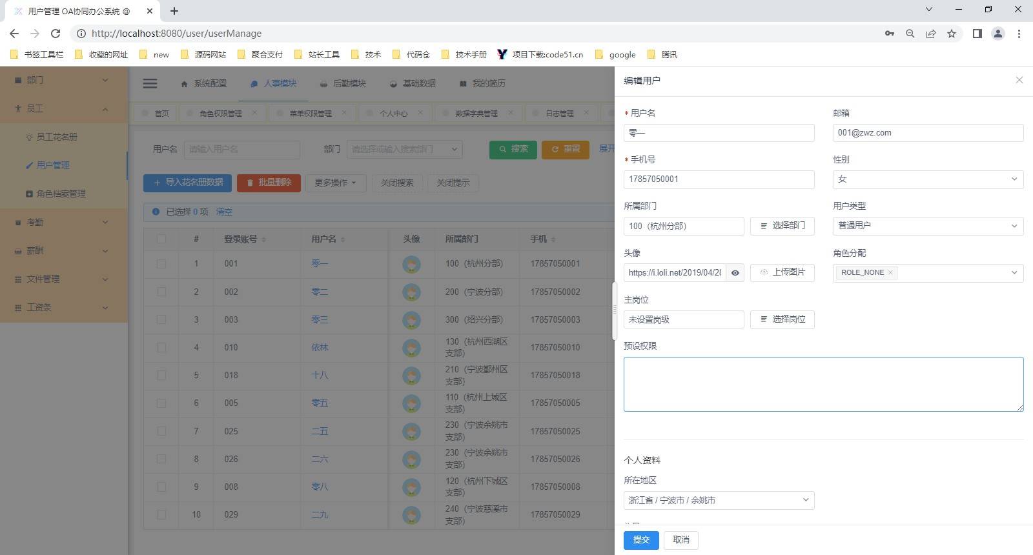Close the 角色权限管理 tab
The height and width of the screenshot is (555, 1033).
254,112
